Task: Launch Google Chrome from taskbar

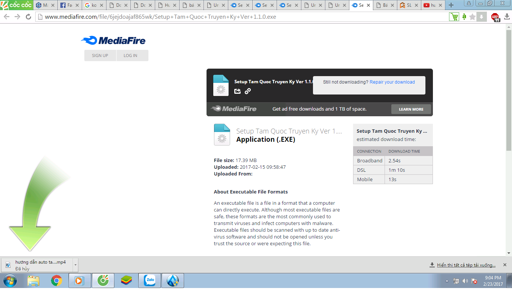Action: (x=57, y=280)
